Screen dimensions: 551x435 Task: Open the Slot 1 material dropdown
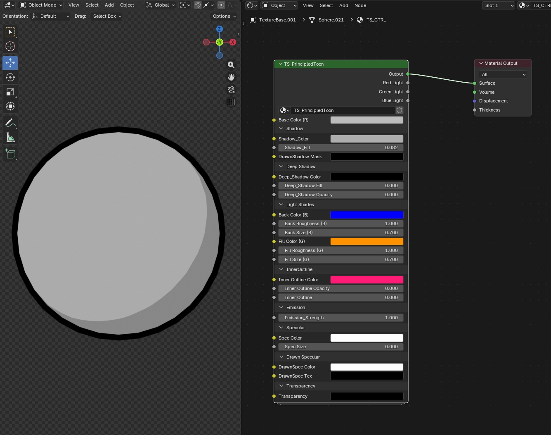499,5
